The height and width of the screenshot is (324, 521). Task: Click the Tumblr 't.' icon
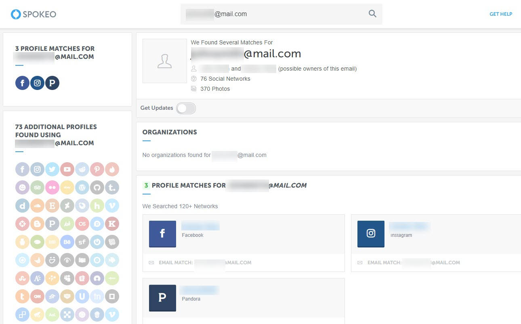coord(112,188)
